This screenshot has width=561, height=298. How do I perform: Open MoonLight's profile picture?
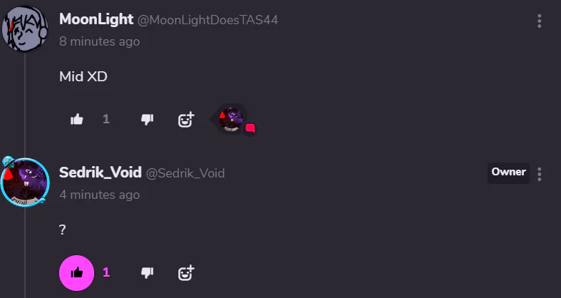(25, 29)
